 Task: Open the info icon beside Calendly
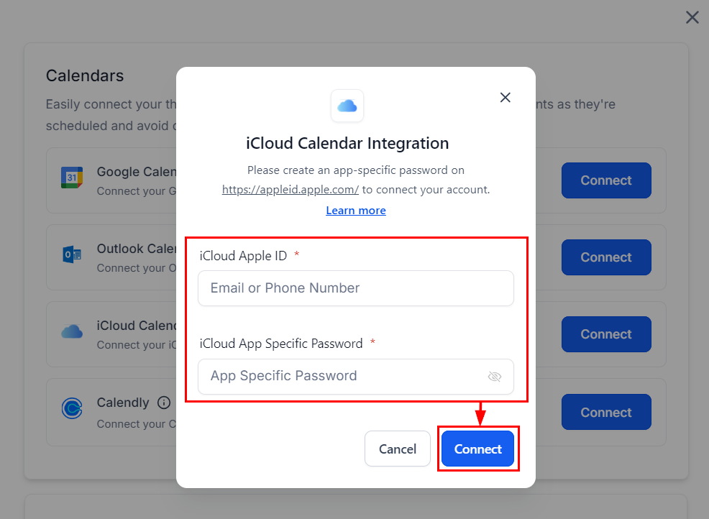pos(164,403)
